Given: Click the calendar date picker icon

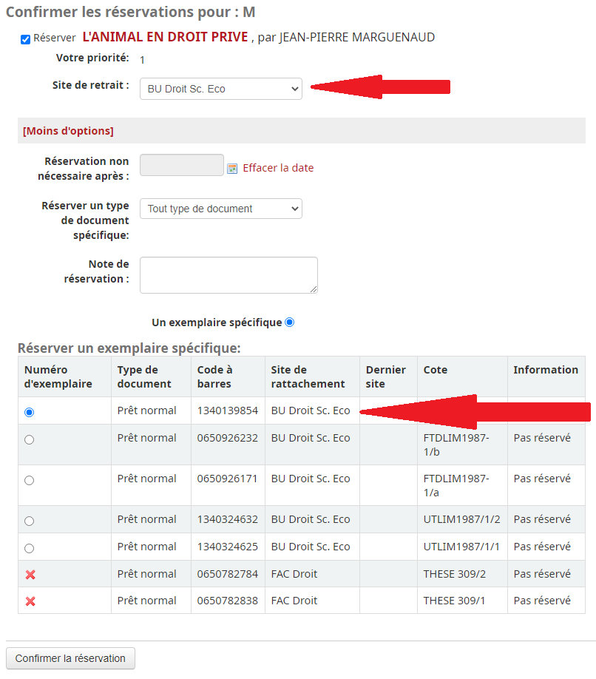Looking at the screenshot, I should [232, 168].
